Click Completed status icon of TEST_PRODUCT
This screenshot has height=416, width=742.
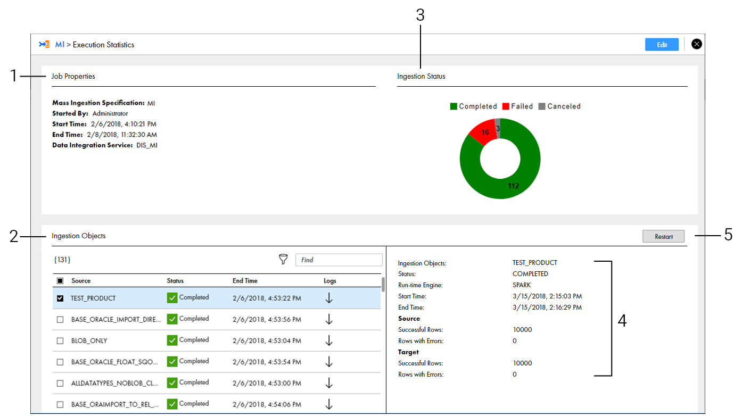click(x=172, y=298)
